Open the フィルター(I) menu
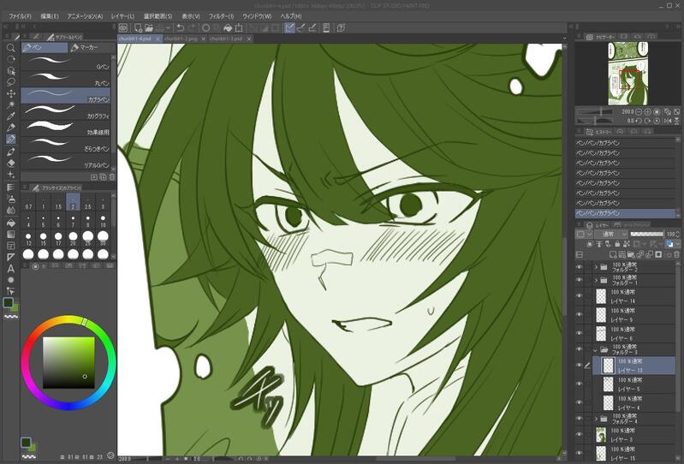 (x=221, y=16)
